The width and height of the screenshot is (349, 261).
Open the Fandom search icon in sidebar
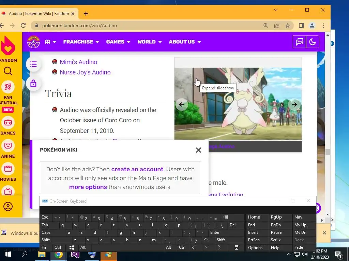[x=8, y=71]
